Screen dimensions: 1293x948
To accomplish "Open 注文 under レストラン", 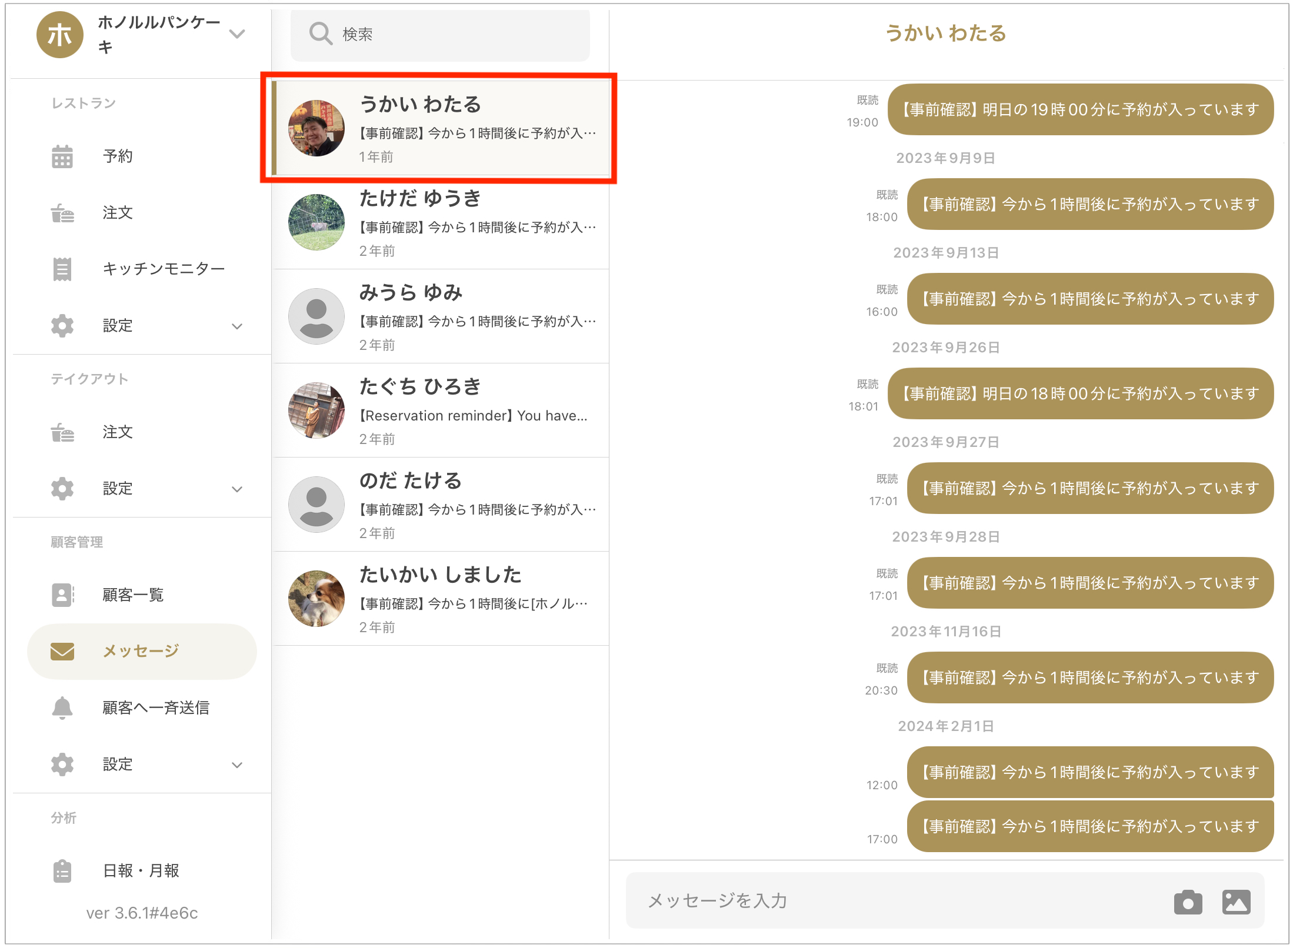I will [x=142, y=212].
